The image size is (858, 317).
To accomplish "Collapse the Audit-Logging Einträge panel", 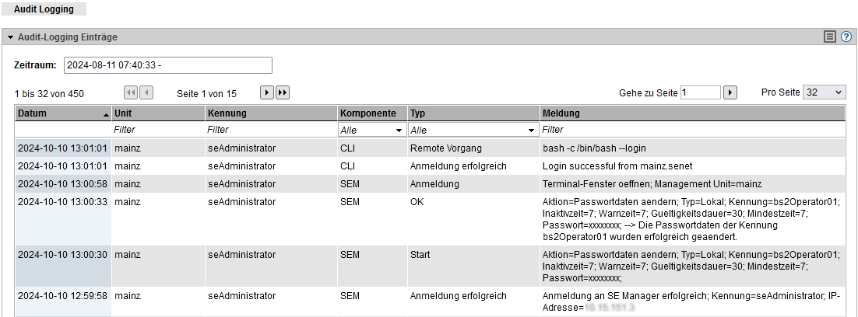I will tap(11, 37).
